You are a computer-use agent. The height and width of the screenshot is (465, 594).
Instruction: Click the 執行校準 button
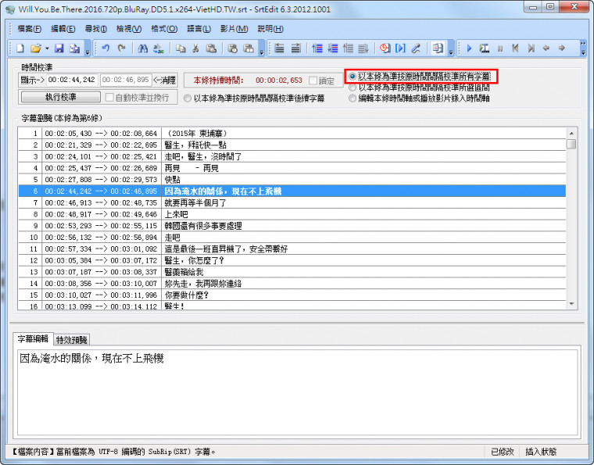tap(61, 98)
